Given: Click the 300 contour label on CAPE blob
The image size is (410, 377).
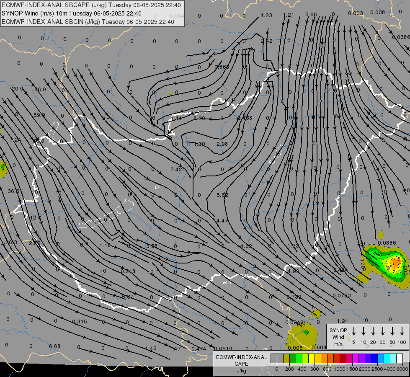Looking at the screenshot, I should pyautogui.click(x=378, y=253).
